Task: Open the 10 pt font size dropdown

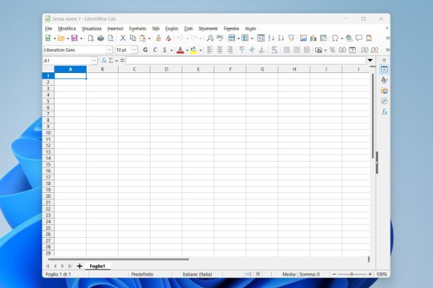Action: tap(134, 50)
